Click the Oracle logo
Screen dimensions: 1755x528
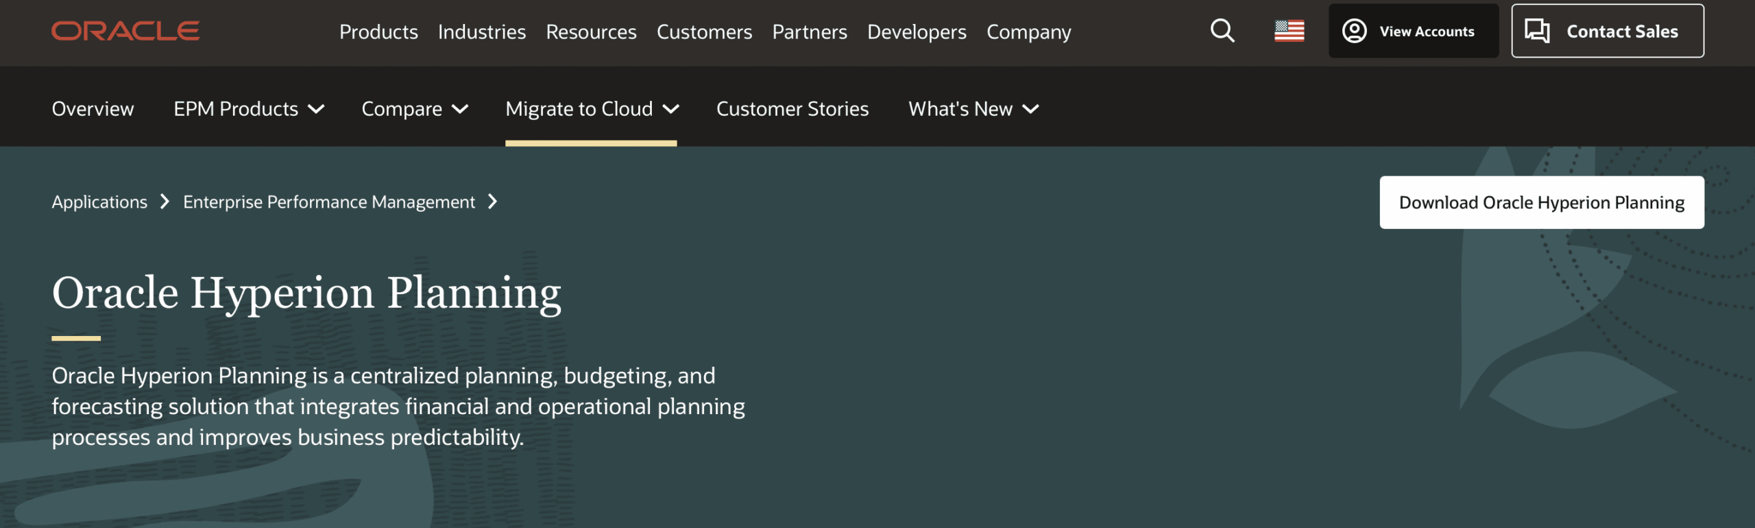[125, 31]
